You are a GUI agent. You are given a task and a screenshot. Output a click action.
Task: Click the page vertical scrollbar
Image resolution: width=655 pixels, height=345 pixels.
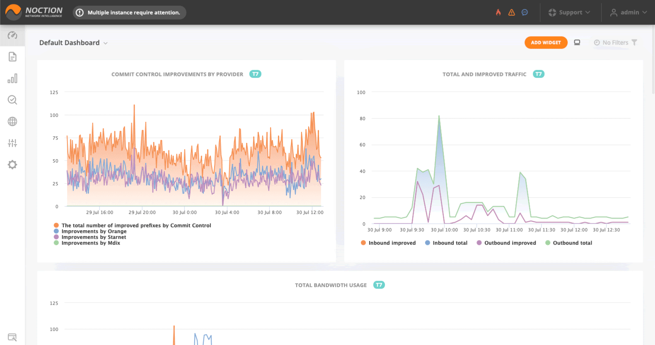tap(653, 60)
